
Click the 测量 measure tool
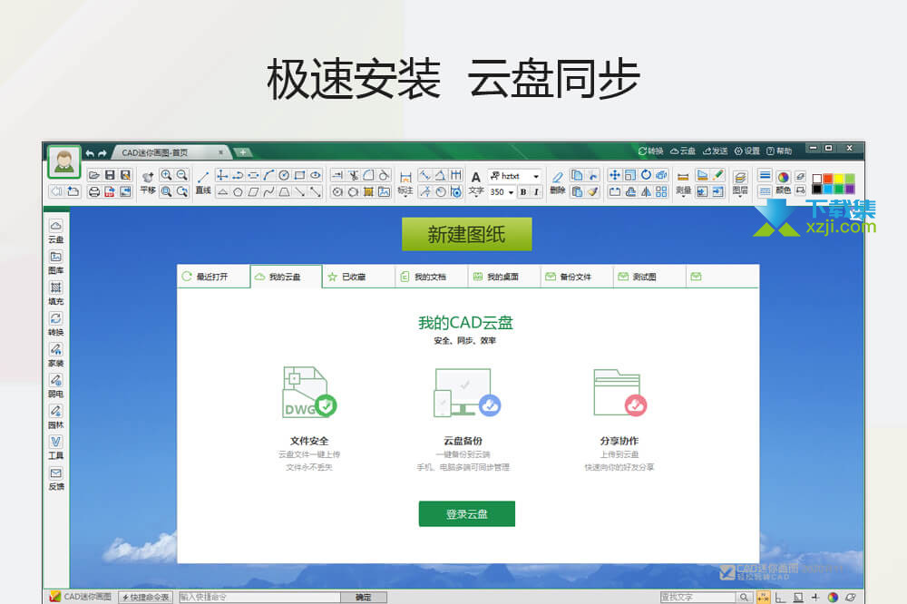coord(683,181)
